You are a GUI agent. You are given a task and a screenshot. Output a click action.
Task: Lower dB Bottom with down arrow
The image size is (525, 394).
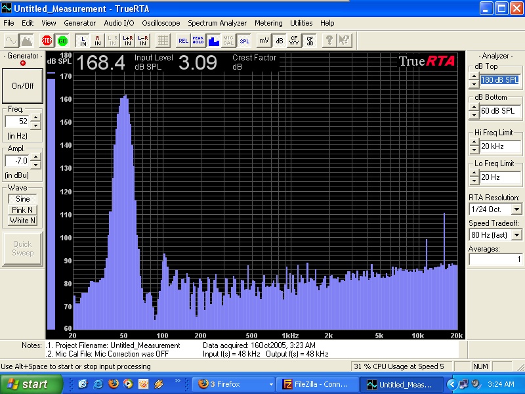pyautogui.click(x=474, y=115)
